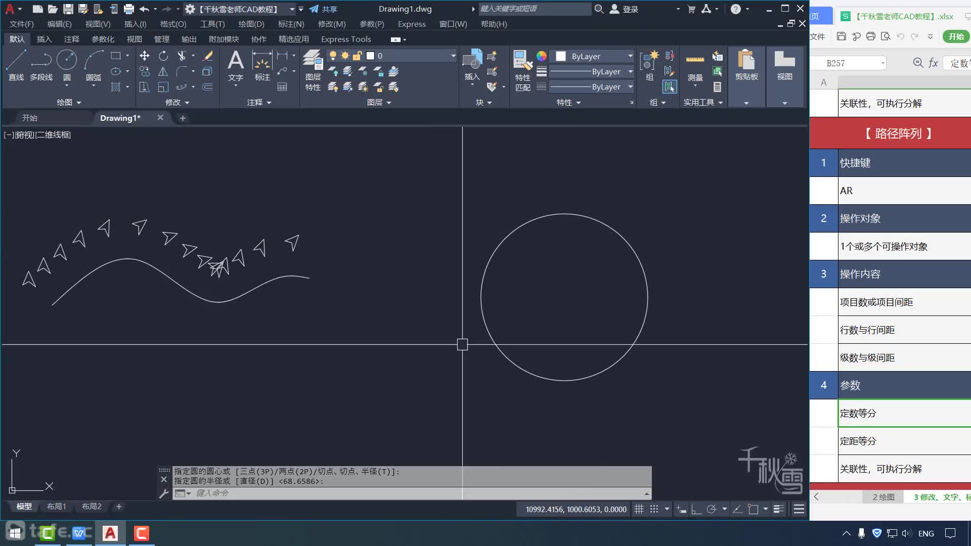Image resolution: width=971 pixels, height=546 pixels.
Task: Click 特性匹配 (Match Properties) icon
Action: [523, 71]
